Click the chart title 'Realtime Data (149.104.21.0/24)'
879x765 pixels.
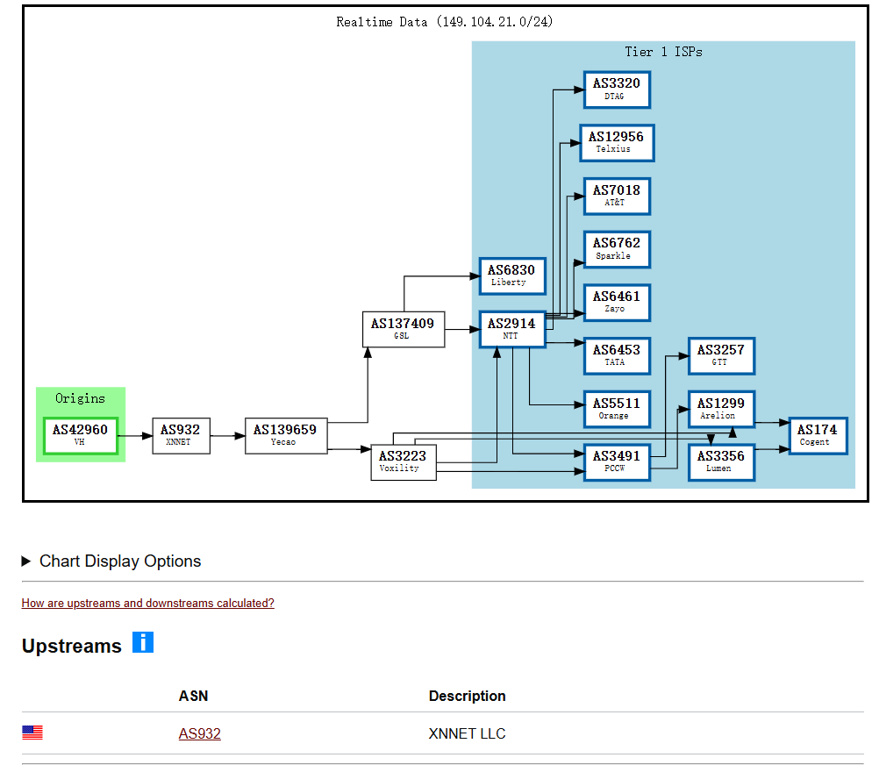pyautogui.click(x=445, y=22)
